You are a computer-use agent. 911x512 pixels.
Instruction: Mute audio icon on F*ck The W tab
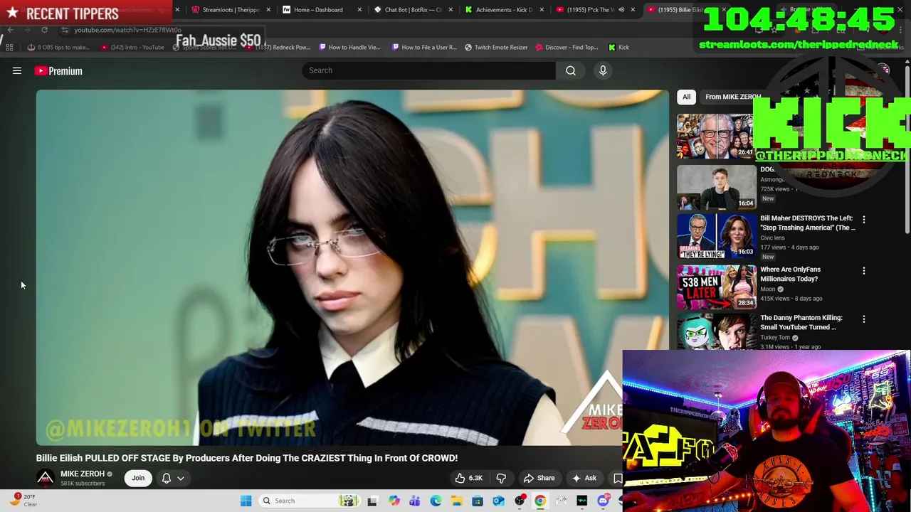coord(621,10)
